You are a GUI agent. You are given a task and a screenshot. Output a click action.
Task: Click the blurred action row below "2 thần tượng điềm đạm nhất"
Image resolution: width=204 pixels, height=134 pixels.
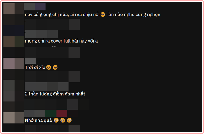click(x=56, y=104)
